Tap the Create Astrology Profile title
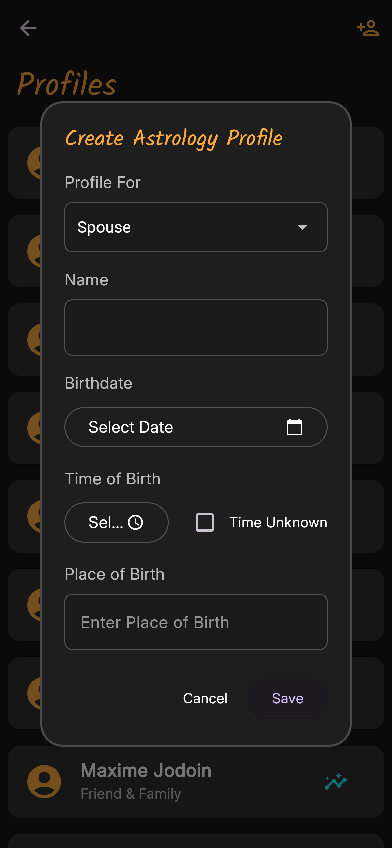Viewport: 392px width, 848px height. [x=174, y=138]
